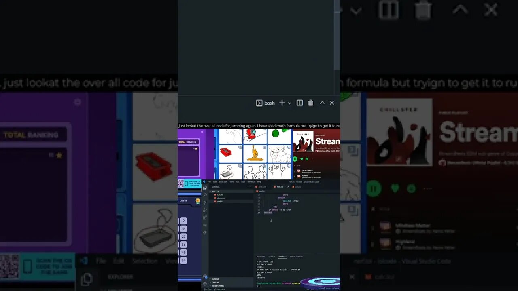Open the Selection menu
The image size is (518, 291).
pos(223,182)
